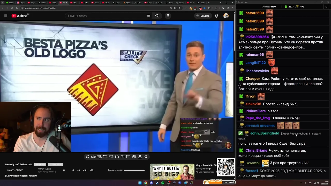Click the film clapperboard icon in overlay toolbar
This screenshot has height=186, width=331.
click(x=105, y=157)
